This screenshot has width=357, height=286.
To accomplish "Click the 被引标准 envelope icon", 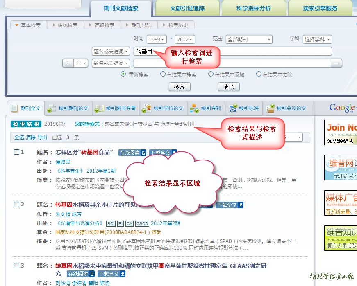I will coord(233,108).
